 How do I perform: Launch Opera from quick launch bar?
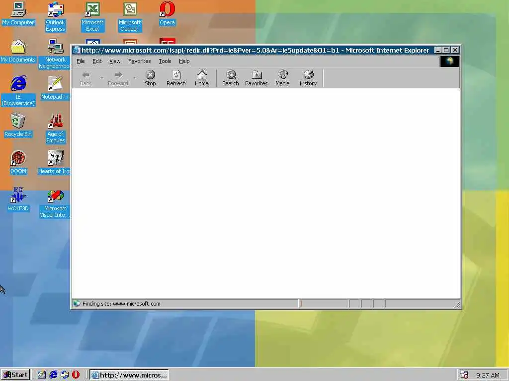tap(76, 375)
